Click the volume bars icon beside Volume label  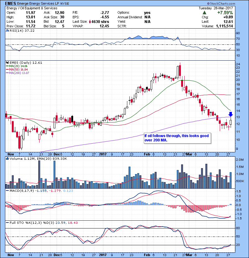tap(7, 159)
